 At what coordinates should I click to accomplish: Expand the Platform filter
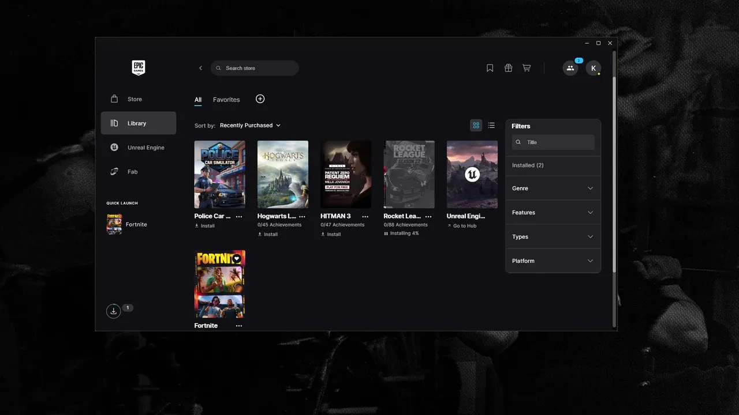pos(553,261)
